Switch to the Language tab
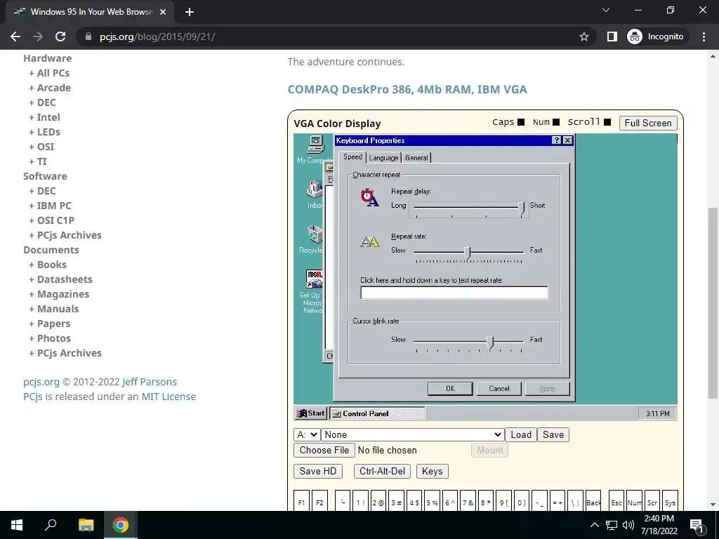 [x=383, y=158]
